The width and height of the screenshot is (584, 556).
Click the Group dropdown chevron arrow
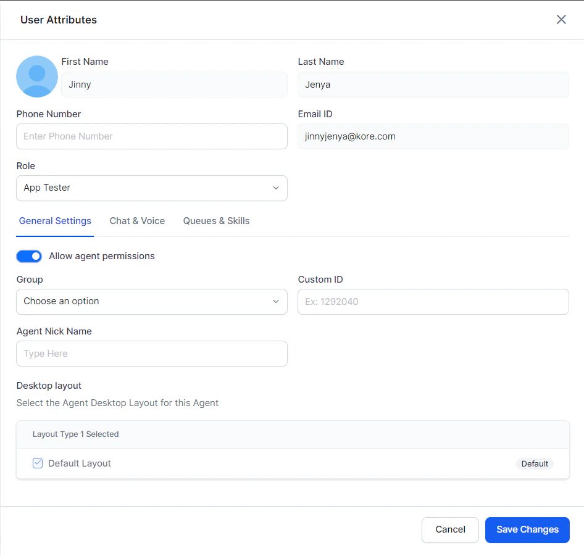click(x=275, y=302)
